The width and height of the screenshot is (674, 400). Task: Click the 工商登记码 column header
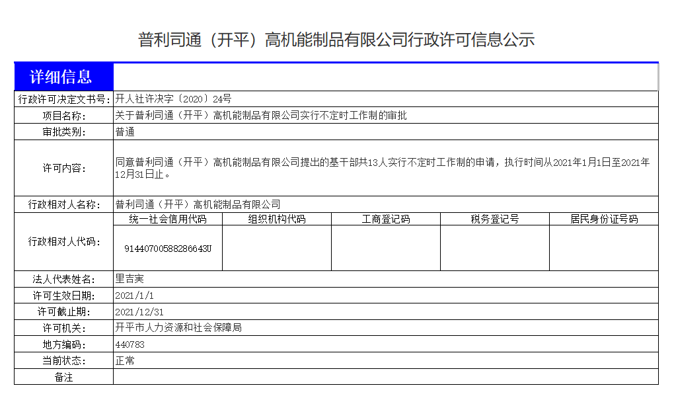386,219
